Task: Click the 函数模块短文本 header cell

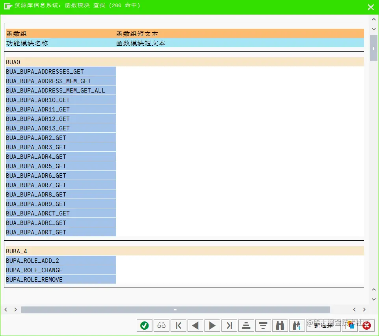Action: pyautogui.click(x=240, y=43)
